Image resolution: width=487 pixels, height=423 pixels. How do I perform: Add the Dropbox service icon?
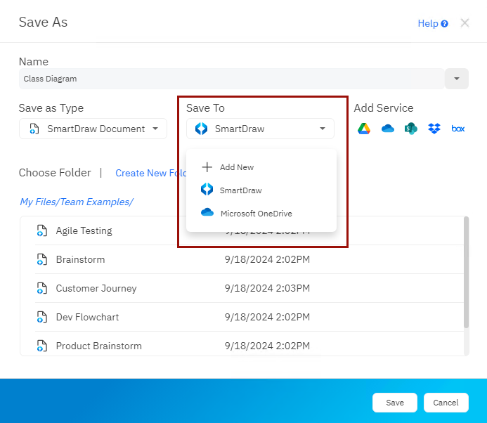tap(434, 129)
